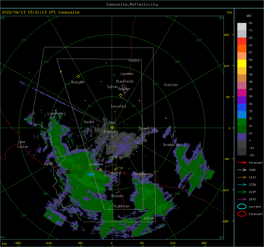Click the dBZ legend heading
The width and height of the screenshot is (264, 247).
pyautogui.click(x=249, y=16)
